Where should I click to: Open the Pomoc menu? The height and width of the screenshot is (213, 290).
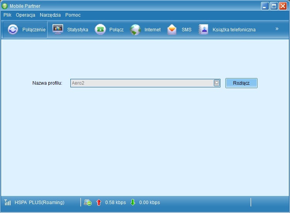73,15
